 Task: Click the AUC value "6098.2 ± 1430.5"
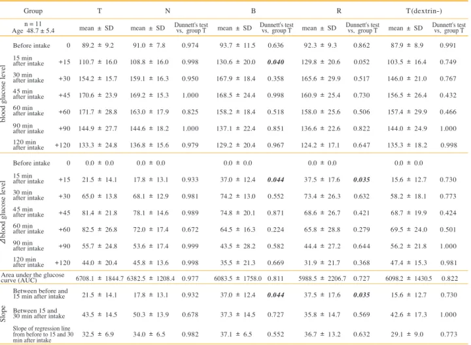408,279
